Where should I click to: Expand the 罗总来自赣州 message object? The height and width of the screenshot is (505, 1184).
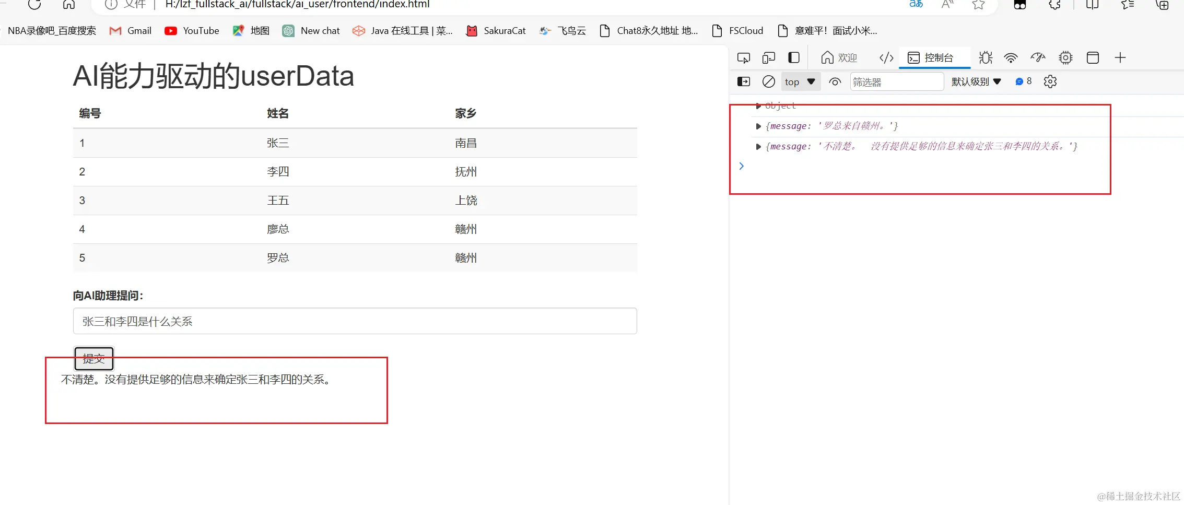758,126
